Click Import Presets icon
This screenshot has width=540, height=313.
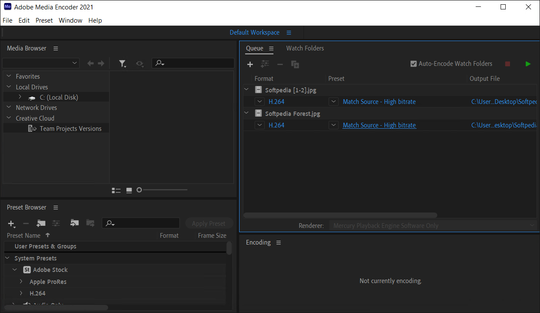point(75,223)
